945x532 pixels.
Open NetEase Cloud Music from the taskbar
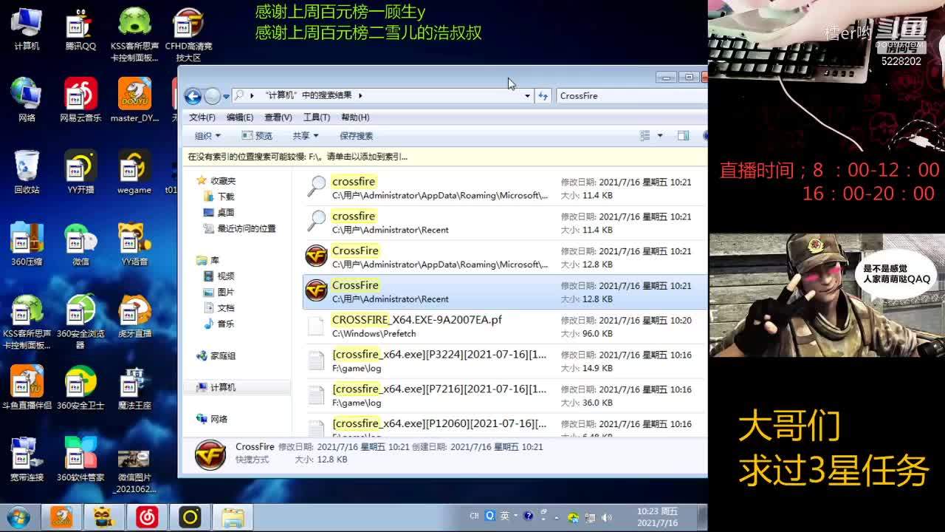tap(147, 517)
